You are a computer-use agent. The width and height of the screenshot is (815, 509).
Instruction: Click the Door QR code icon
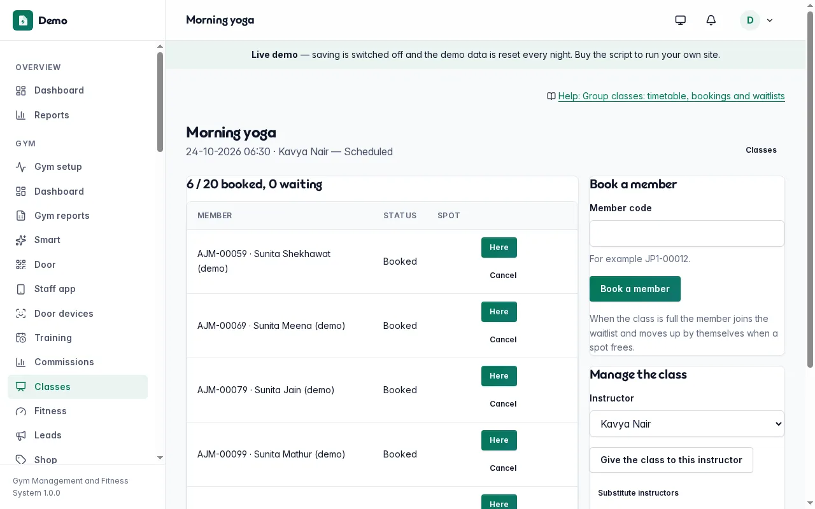click(x=21, y=265)
